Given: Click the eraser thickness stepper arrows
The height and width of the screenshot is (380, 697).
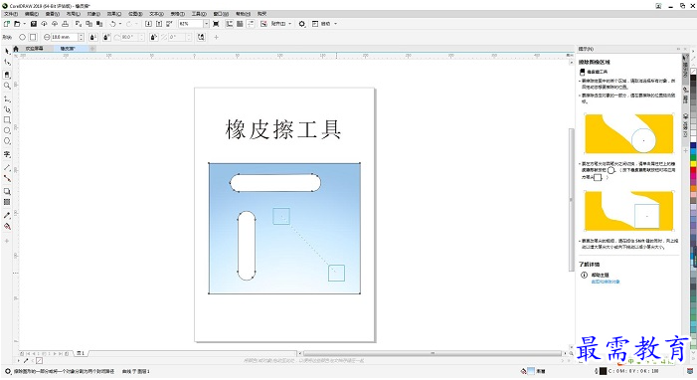Looking at the screenshot, I should 81,37.
